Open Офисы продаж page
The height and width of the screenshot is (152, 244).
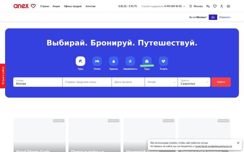pos(73,6)
